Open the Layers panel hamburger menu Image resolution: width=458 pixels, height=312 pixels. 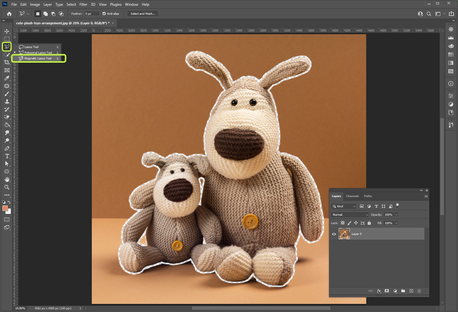tap(426, 196)
